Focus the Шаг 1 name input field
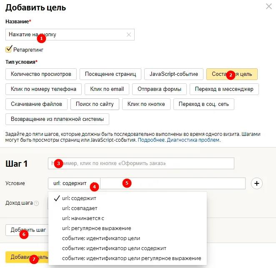 click(x=141, y=163)
